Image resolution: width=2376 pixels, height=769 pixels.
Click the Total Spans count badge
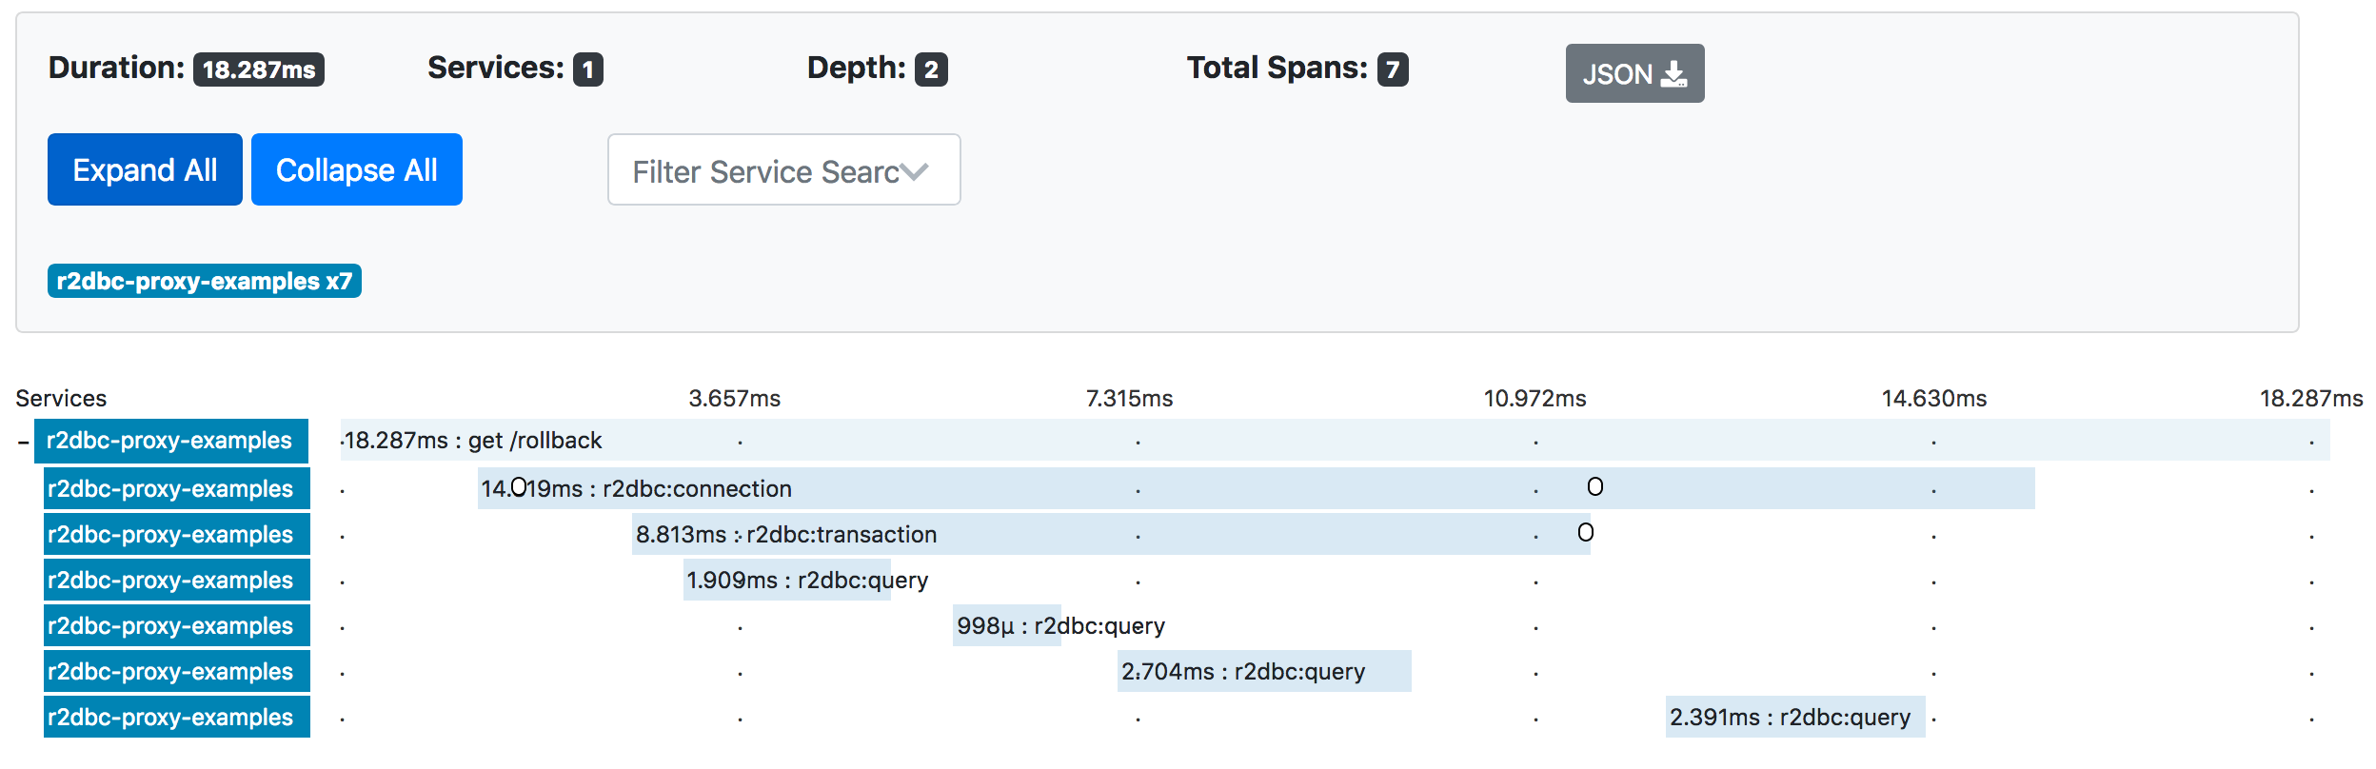point(1393,69)
